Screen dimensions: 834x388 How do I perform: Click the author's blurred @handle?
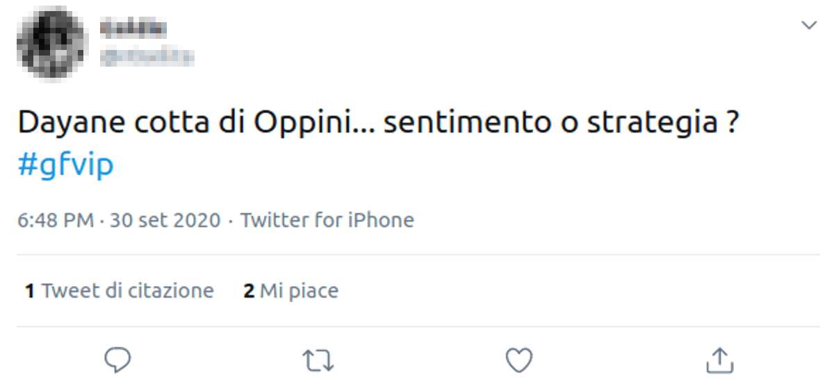pos(147,57)
